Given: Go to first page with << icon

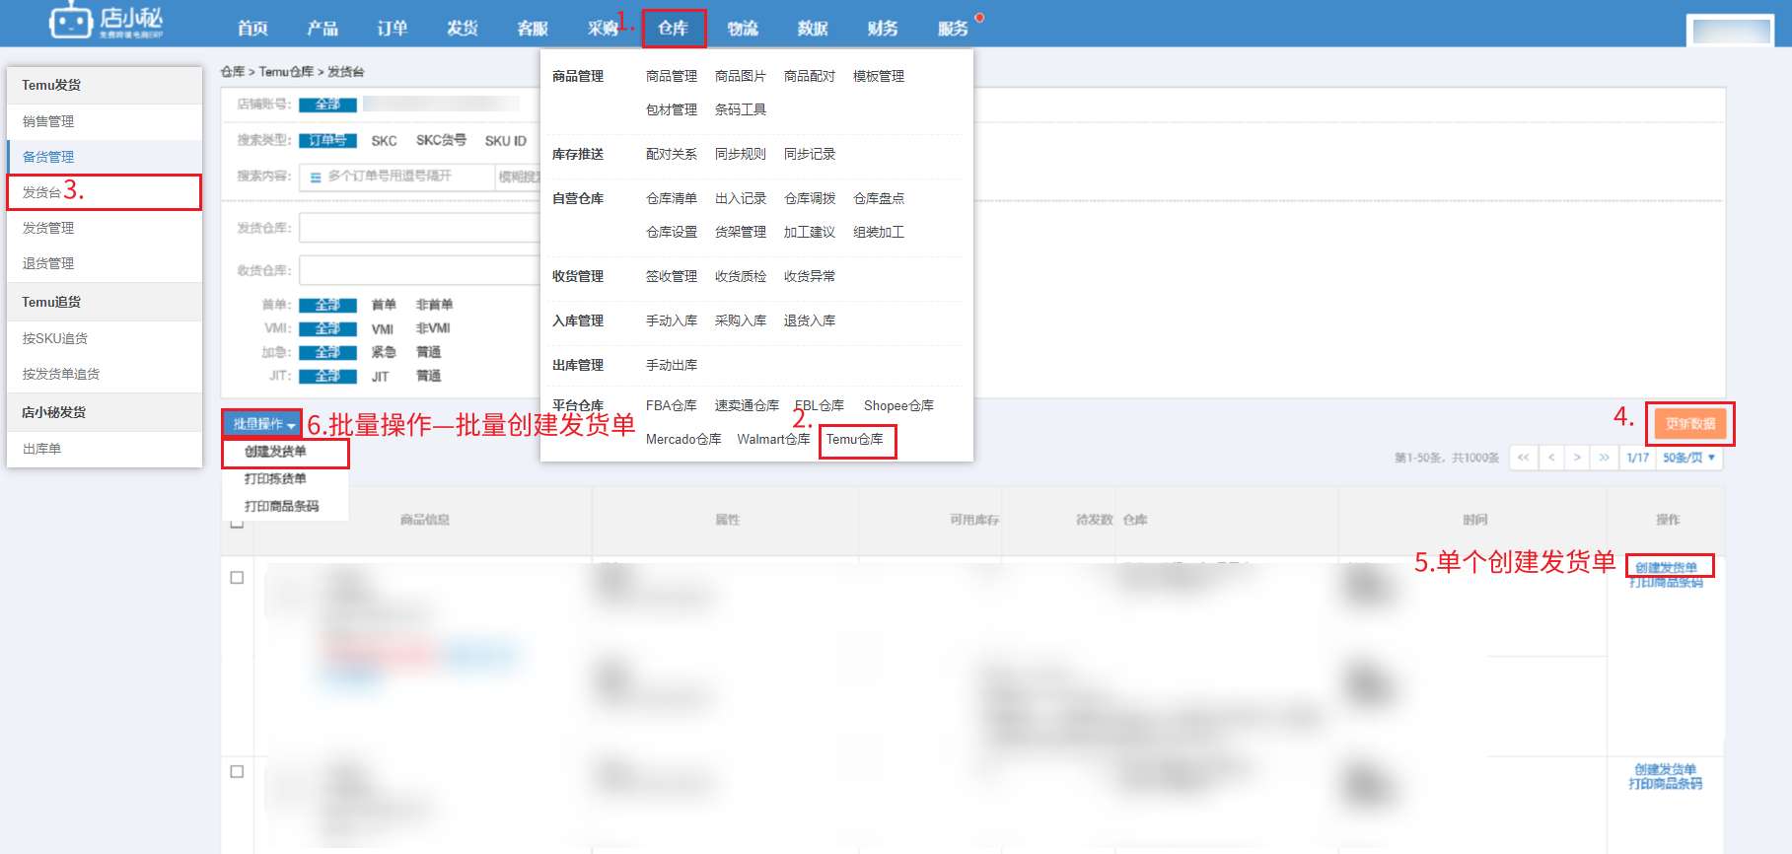Looking at the screenshot, I should tap(1524, 458).
